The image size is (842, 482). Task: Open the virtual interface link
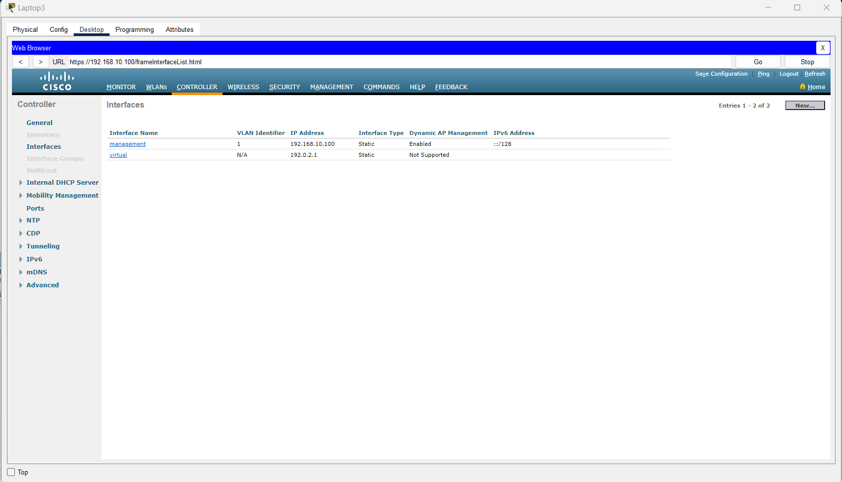tap(118, 155)
